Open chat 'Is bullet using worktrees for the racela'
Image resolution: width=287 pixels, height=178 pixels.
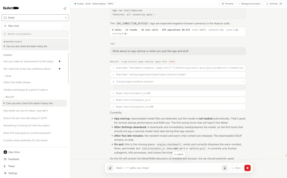[25, 140]
